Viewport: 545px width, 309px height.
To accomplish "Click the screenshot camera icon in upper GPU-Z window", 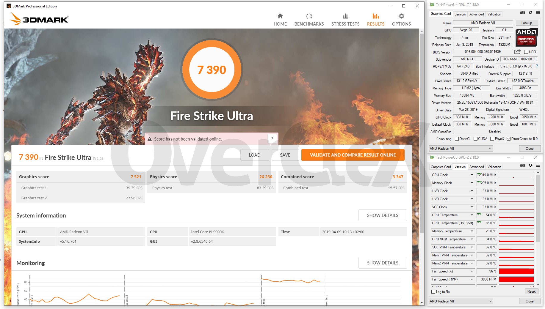I will tap(523, 12).
